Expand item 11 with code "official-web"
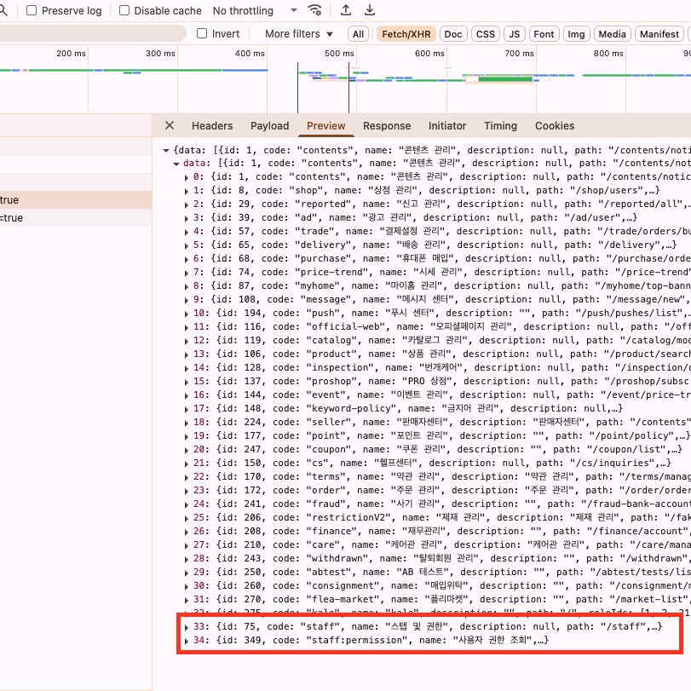691x691 pixels. tap(187, 327)
